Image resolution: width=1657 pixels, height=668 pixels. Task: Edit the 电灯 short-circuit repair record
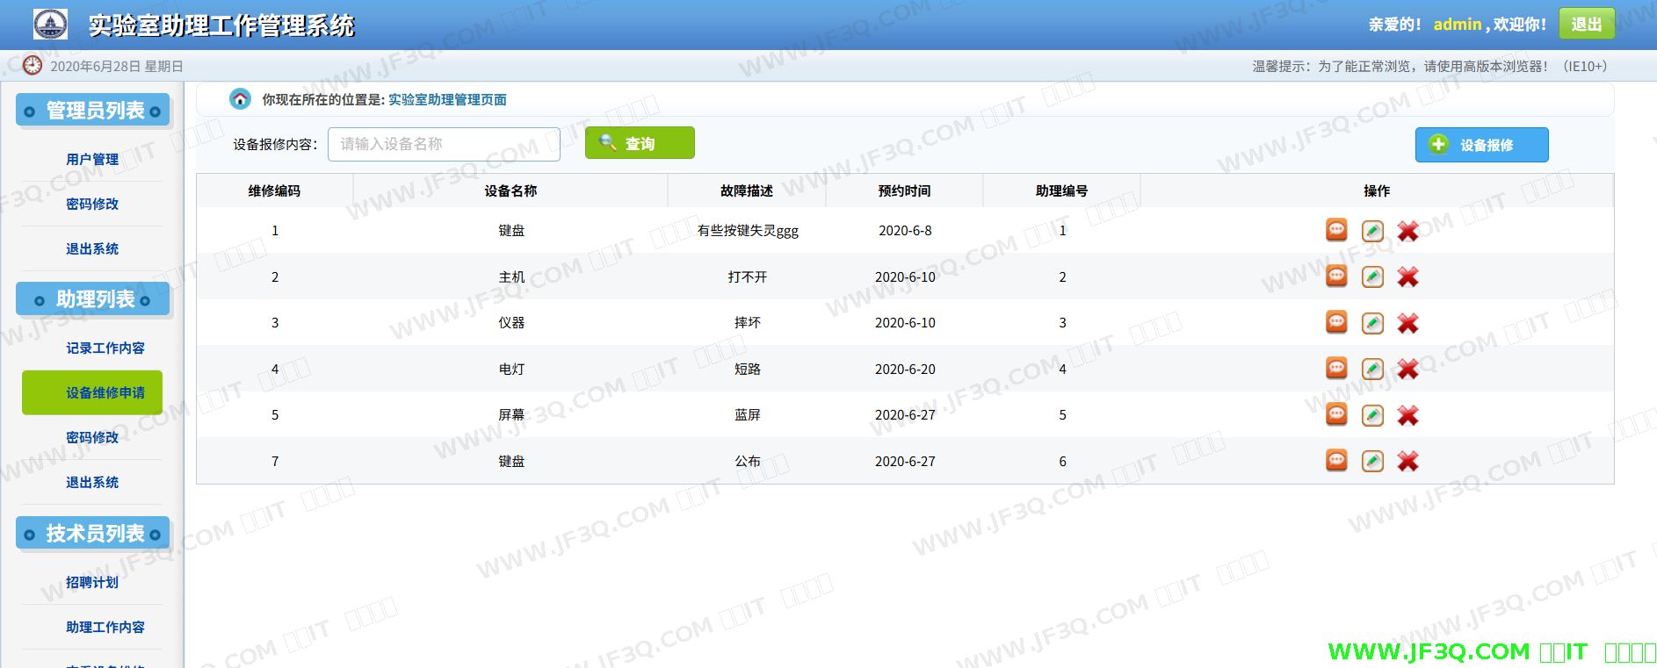pos(1372,370)
